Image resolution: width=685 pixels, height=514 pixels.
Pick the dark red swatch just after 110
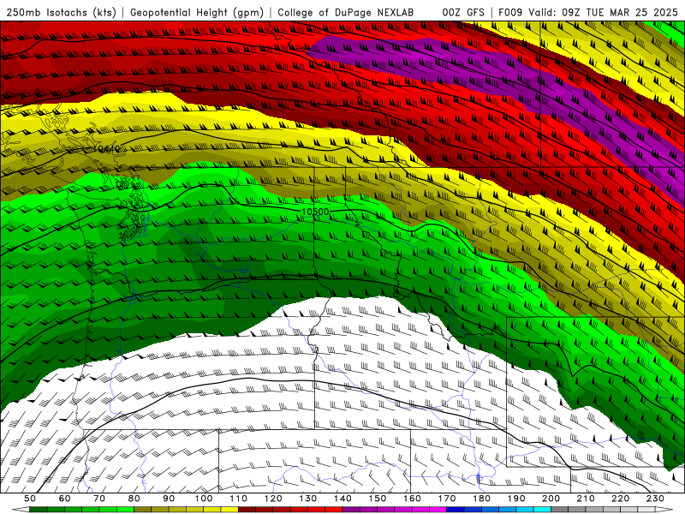[247, 510]
